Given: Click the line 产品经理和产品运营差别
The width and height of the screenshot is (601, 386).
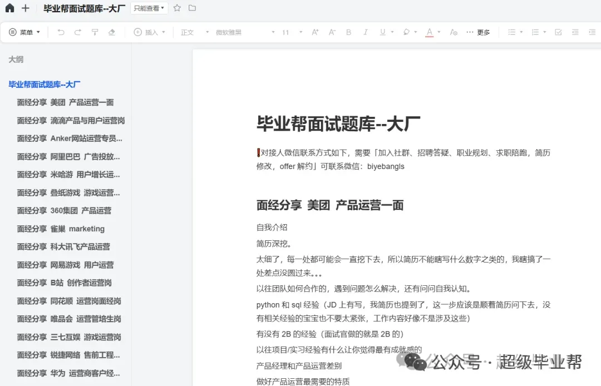Looking at the screenshot, I should [x=299, y=366].
